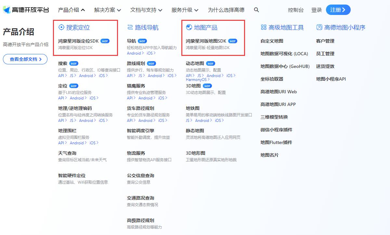
Task: Click HOT badge beside 定位
Action: [74, 86]
